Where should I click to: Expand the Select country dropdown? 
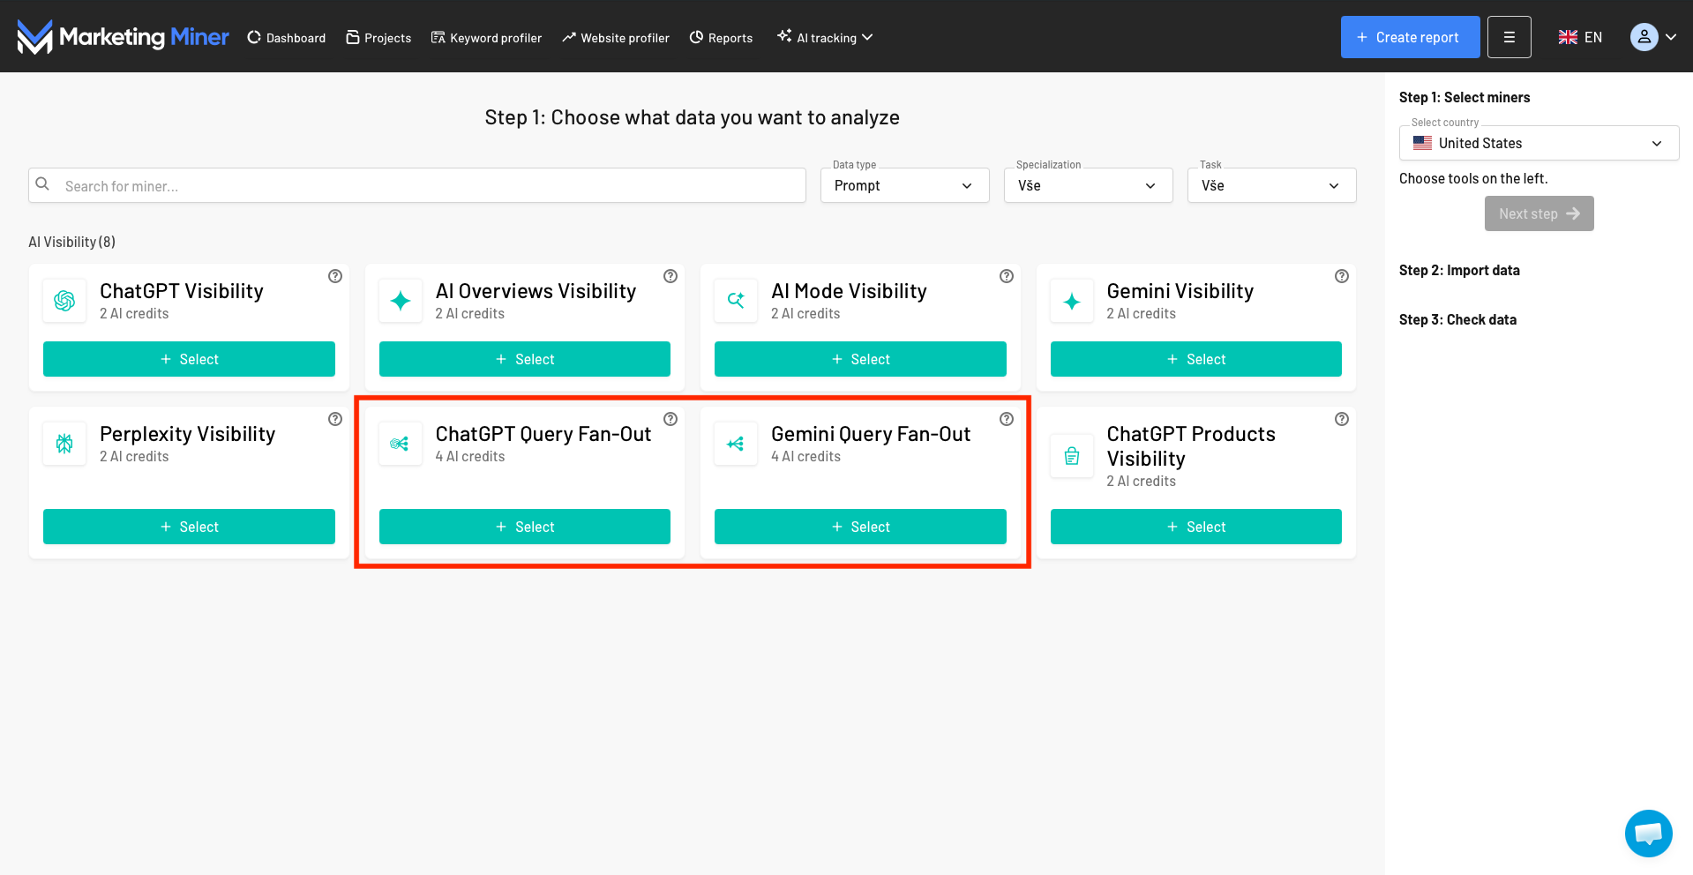coord(1538,143)
